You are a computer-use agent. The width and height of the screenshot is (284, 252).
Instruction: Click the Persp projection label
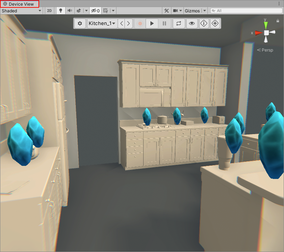pos(265,50)
